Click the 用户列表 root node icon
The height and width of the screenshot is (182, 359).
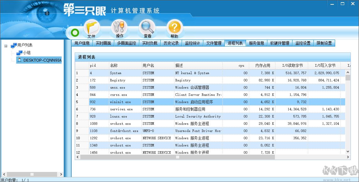tap(13, 46)
